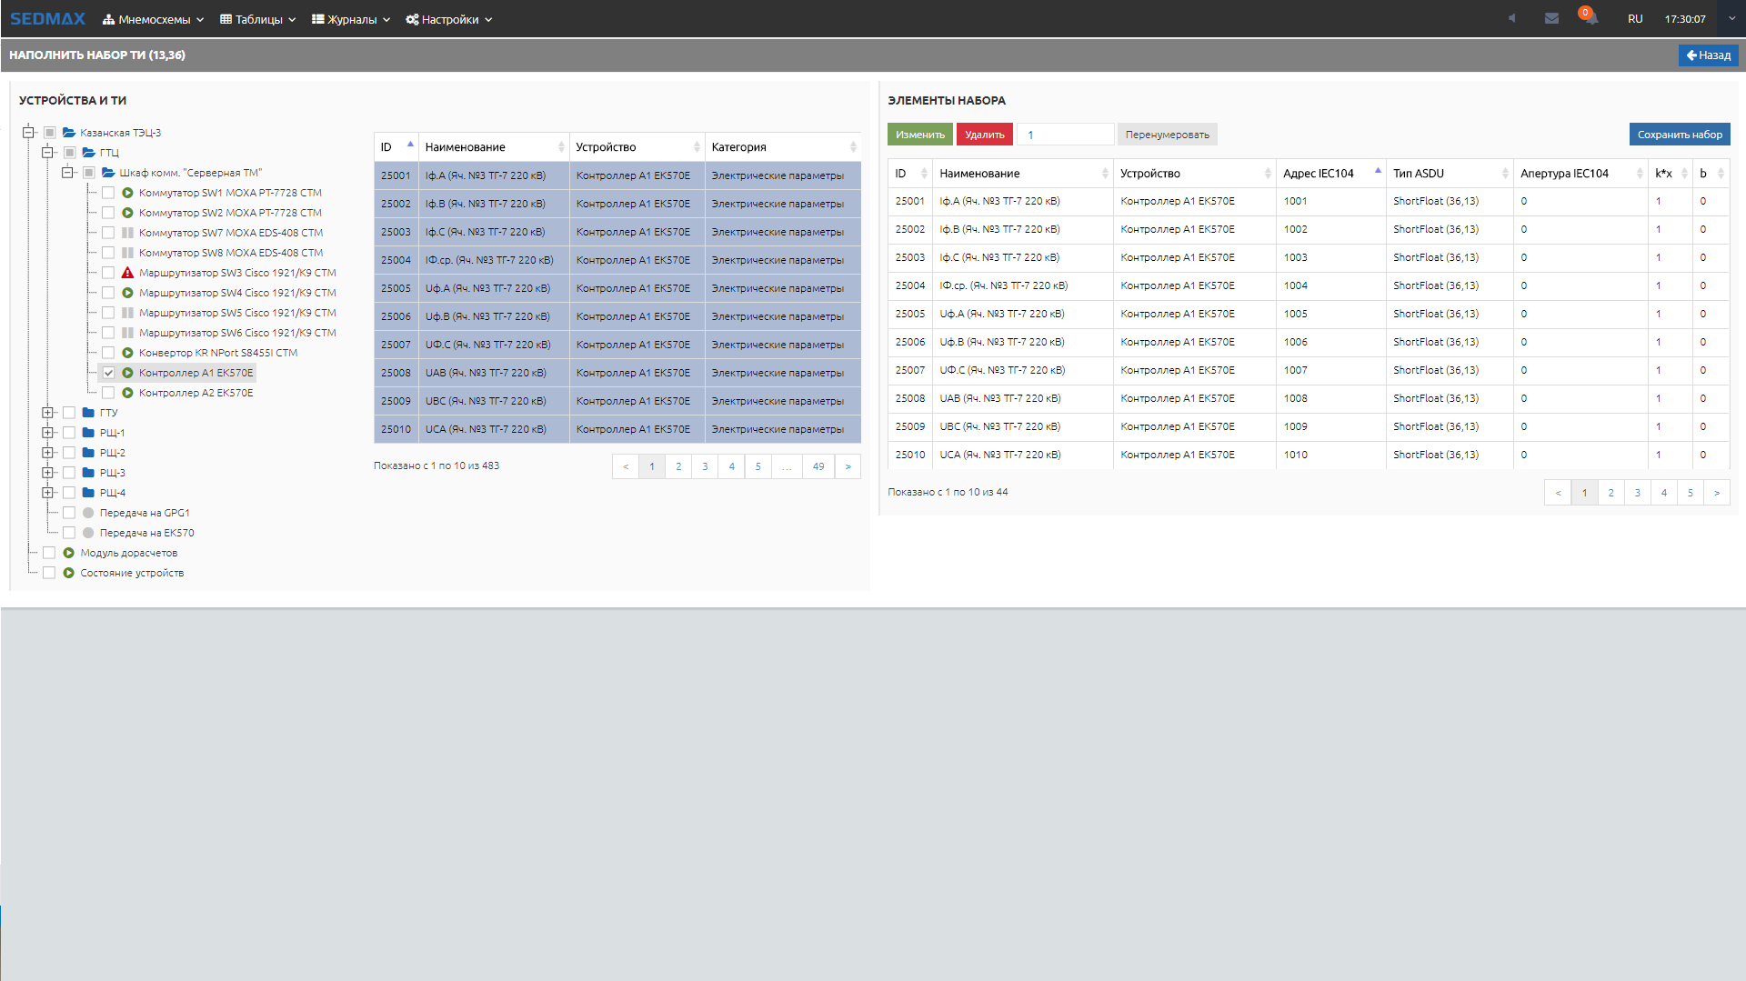Collapse the Казанская ТЭЦ-3 tree node
1746x981 pixels.
coord(28,133)
